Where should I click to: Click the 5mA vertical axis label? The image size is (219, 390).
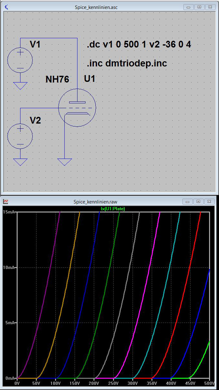point(10,323)
